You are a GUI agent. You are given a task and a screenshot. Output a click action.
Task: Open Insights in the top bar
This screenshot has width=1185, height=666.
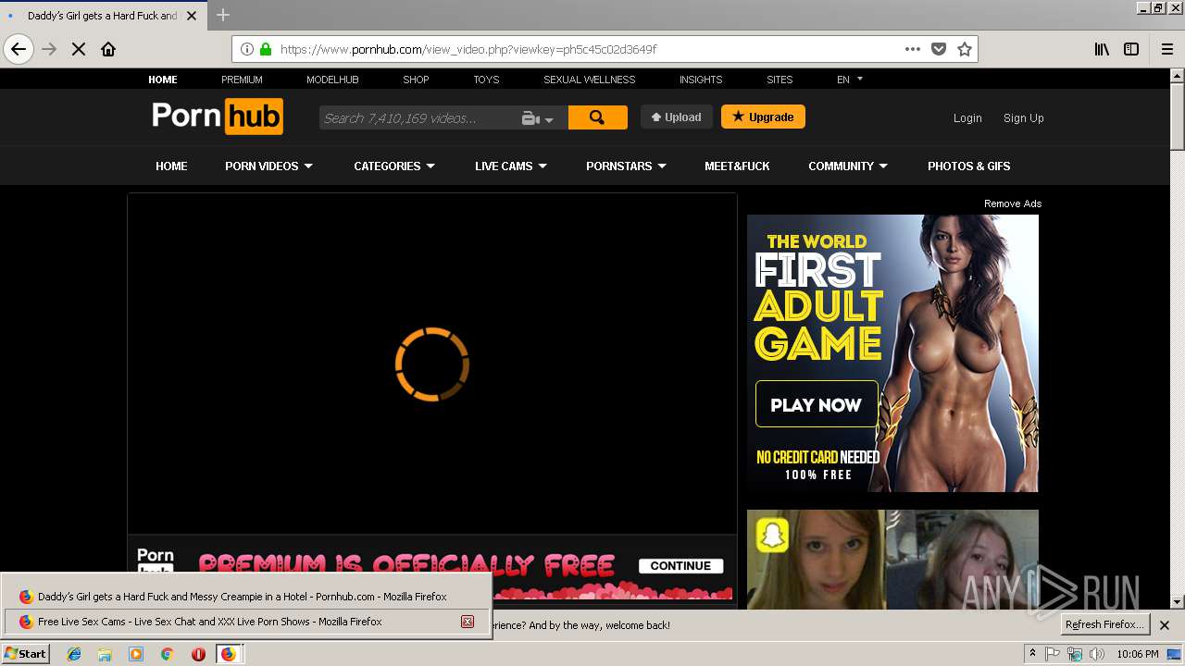[x=701, y=80]
